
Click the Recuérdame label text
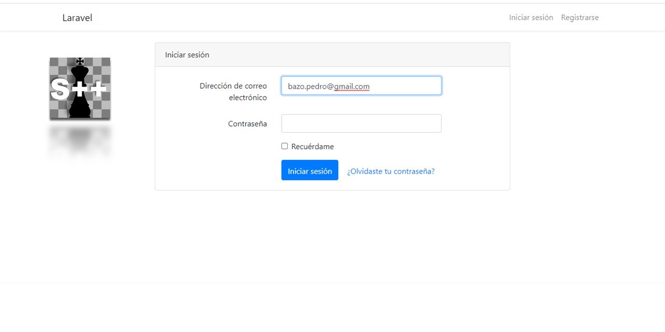pos(312,146)
